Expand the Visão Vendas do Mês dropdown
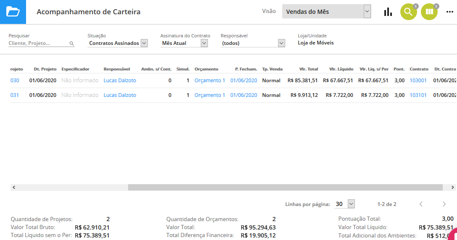The width and height of the screenshot is (457, 240). (x=367, y=11)
